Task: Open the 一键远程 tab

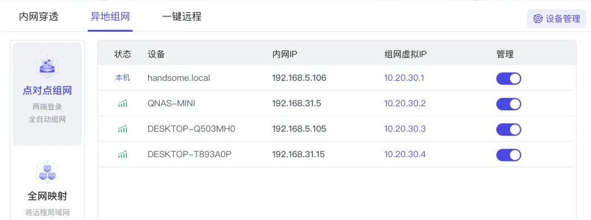Action: click(x=182, y=16)
